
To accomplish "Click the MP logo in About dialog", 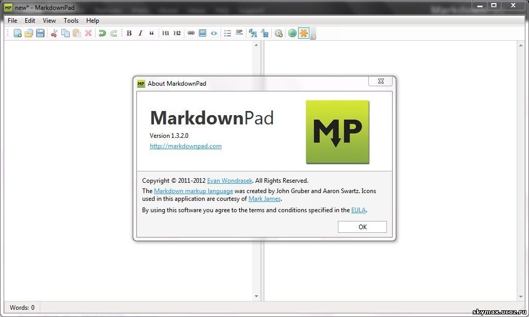I will [337, 132].
